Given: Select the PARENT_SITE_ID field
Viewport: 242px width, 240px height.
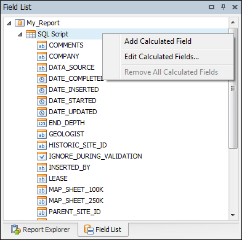Looking at the screenshot, I should (x=75, y=212).
